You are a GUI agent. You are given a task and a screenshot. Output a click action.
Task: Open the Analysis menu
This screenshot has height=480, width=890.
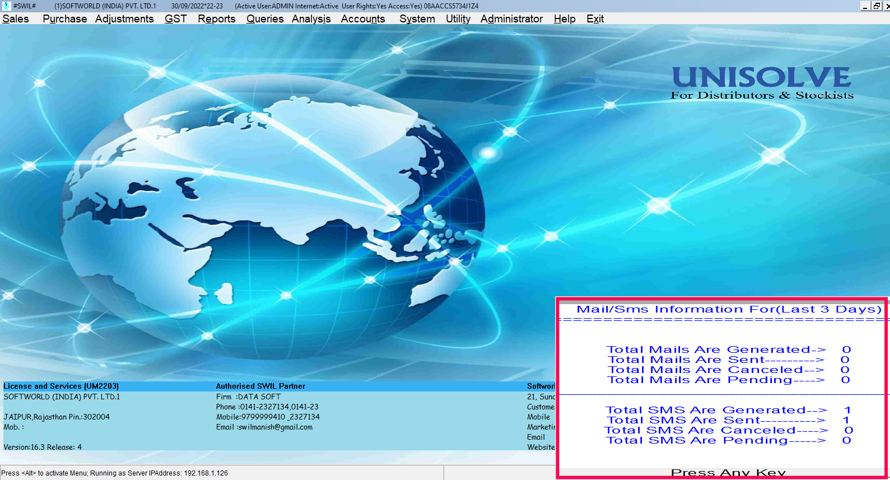pyautogui.click(x=311, y=19)
